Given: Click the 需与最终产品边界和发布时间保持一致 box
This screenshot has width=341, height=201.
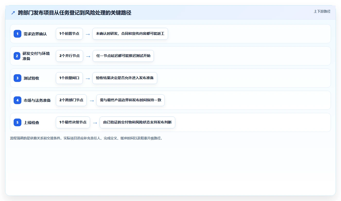Looking at the screenshot, I should pyautogui.click(x=130, y=100).
